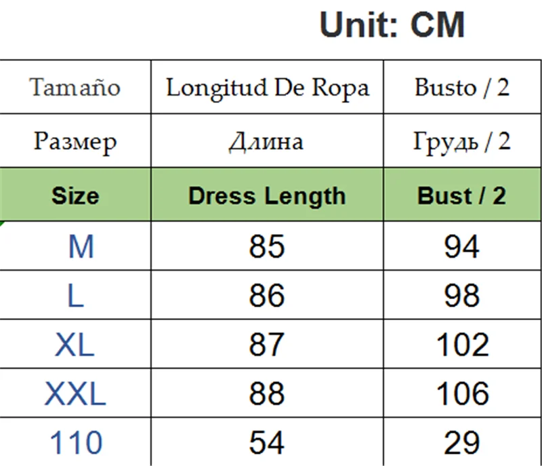Image resolution: width=542 pixels, height=466 pixels.
Task: Click the size L label
Action: click(75, 296)
